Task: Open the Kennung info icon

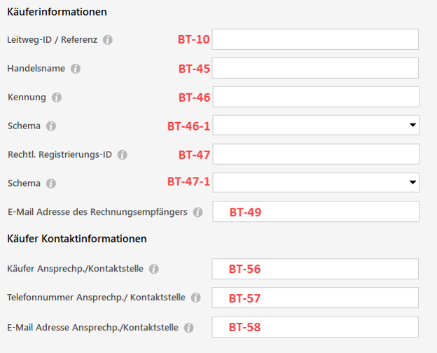Action: coord(57,98)
